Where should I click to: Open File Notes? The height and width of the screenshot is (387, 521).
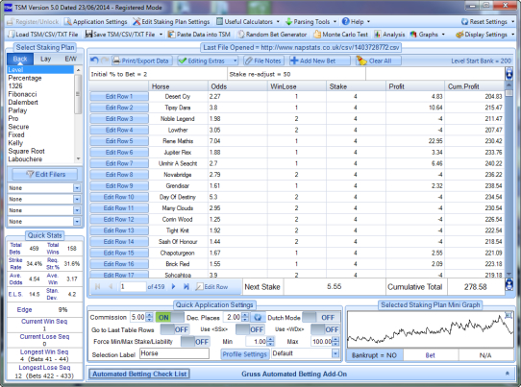(263, 60)
